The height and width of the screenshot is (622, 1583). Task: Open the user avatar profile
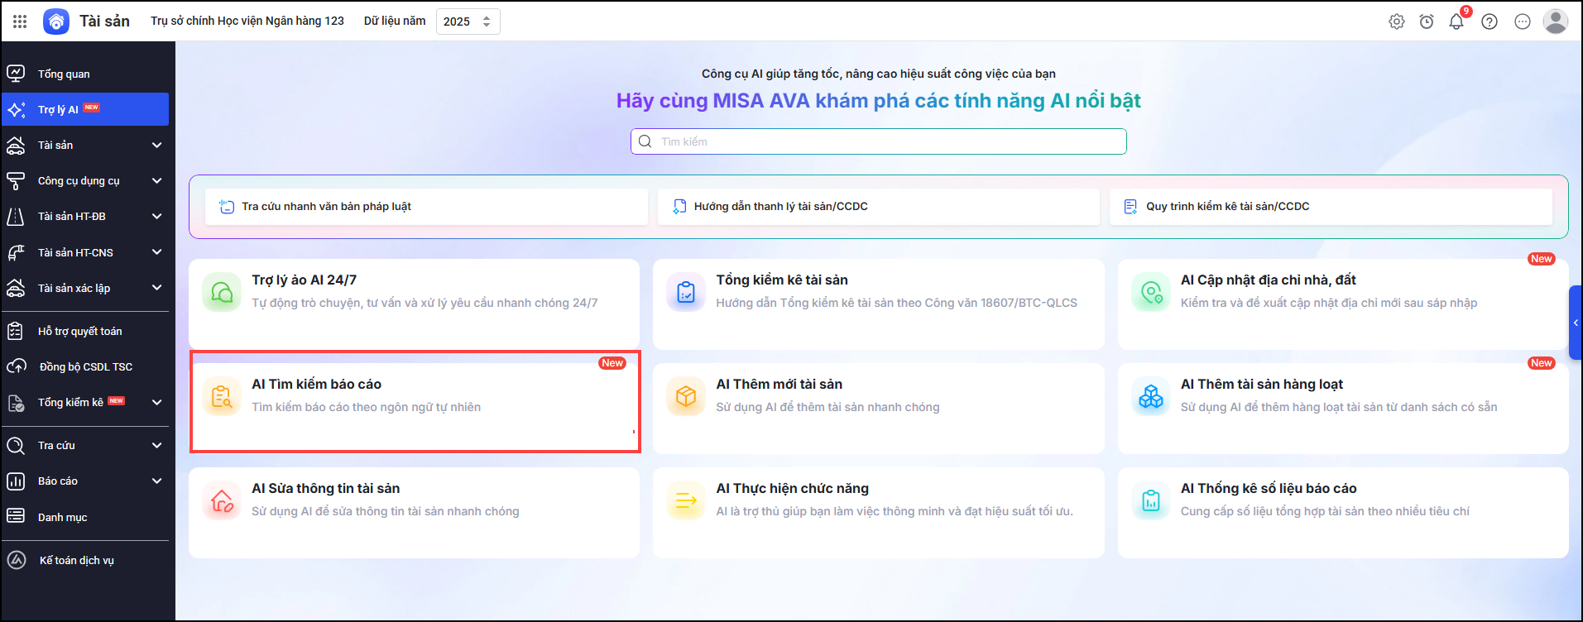pyautogui.click(x=1556, y=22)
